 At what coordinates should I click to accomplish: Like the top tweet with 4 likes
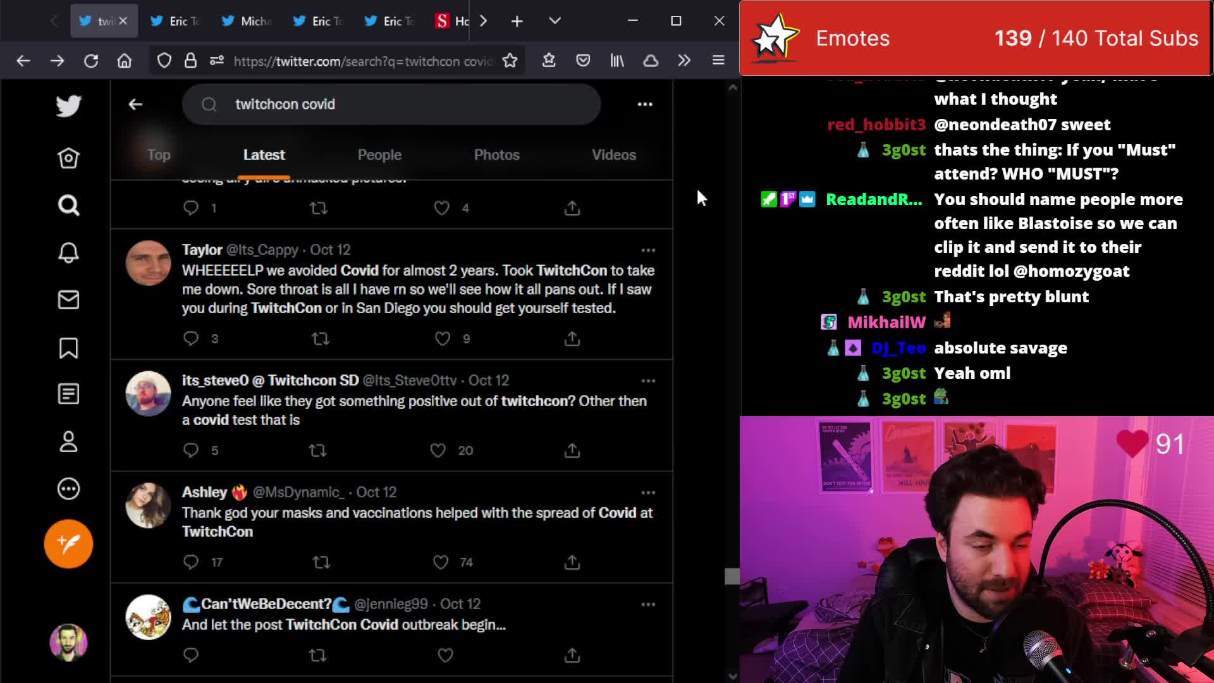pyautogui.click(x=442, y=208)
